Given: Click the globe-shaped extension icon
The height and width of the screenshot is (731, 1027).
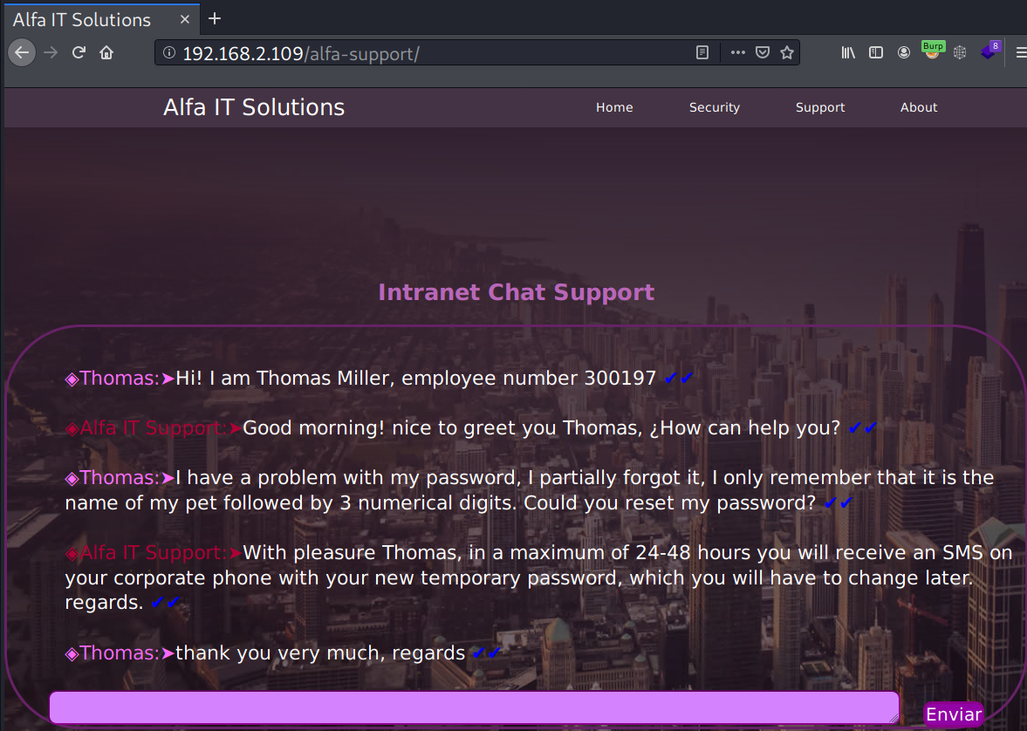Looking at the screenshot, I should (960, 52).
